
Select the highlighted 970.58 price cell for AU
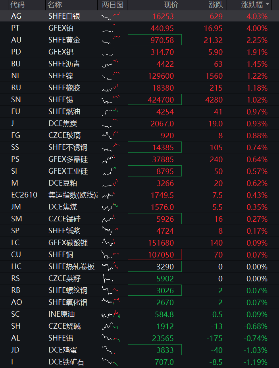click(155, 40)
